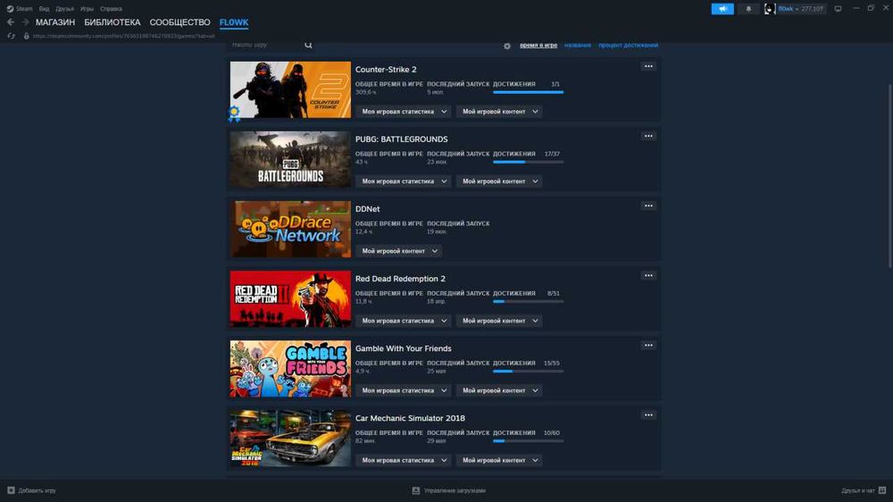893x502 pixels.
Task: Sort games by playtime link
Action: [x=538, y=45]
